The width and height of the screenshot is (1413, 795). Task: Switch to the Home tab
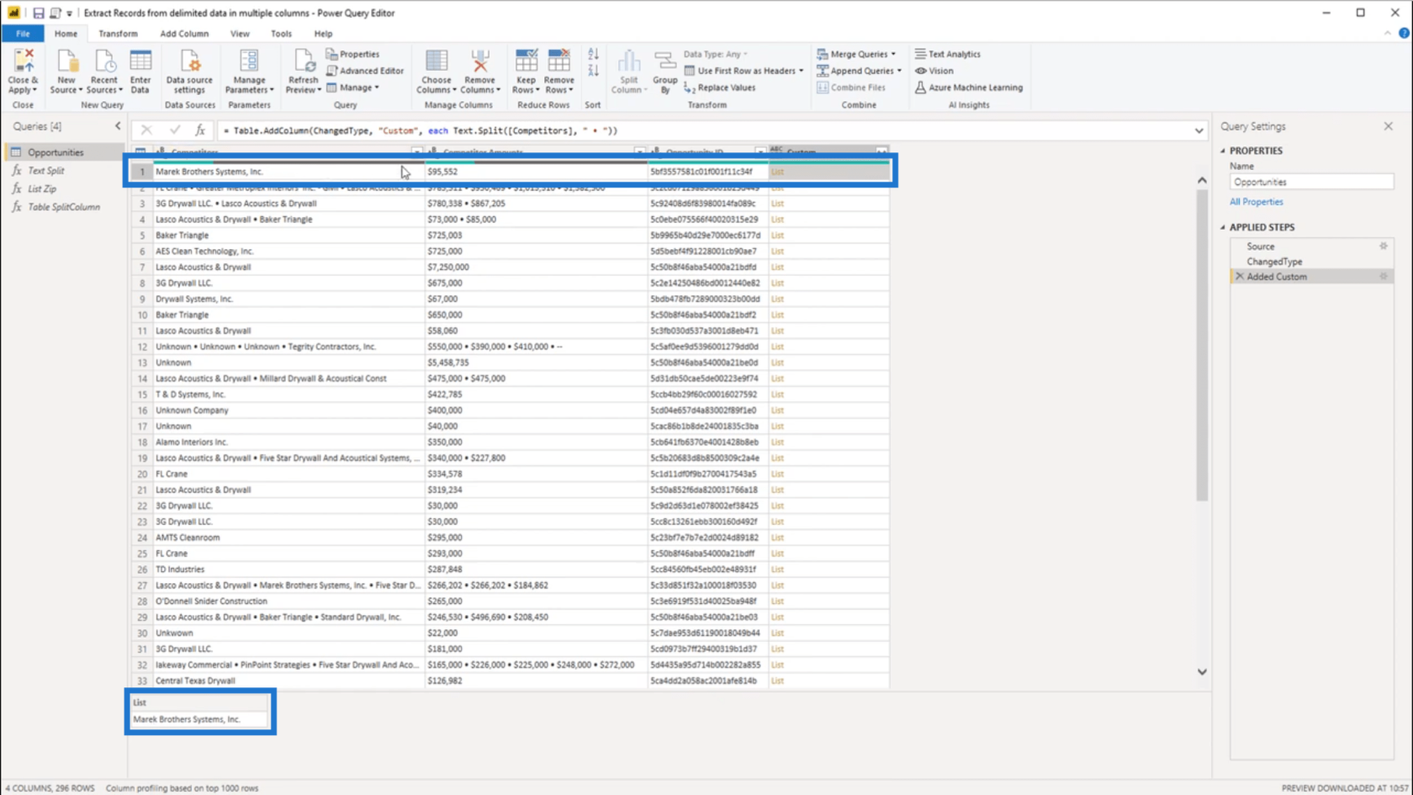pyautogui.click(x=66, y=34)
